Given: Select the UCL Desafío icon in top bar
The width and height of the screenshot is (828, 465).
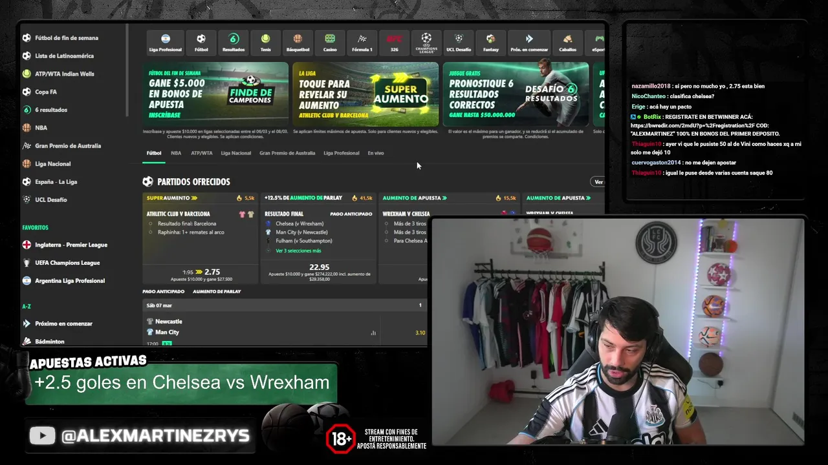Looking at the screenshot, I should tap(459, 39).
